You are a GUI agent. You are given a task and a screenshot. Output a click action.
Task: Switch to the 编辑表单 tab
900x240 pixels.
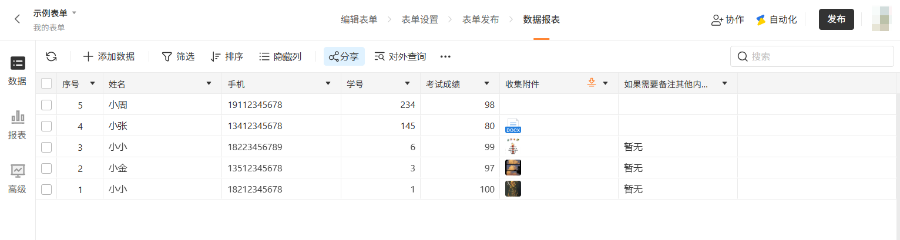359,19
